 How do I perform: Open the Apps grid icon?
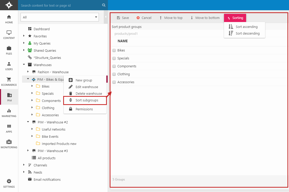[x=9, y=128]
